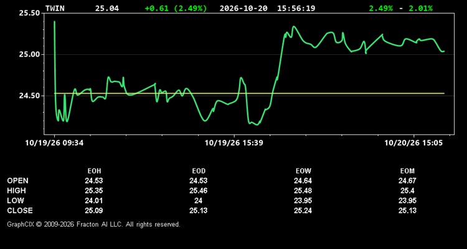467x249 pixels.
Task: Click the 10/19/26 15:39 x-axis label
Action: pyautogui.click(x=233, y=143)
